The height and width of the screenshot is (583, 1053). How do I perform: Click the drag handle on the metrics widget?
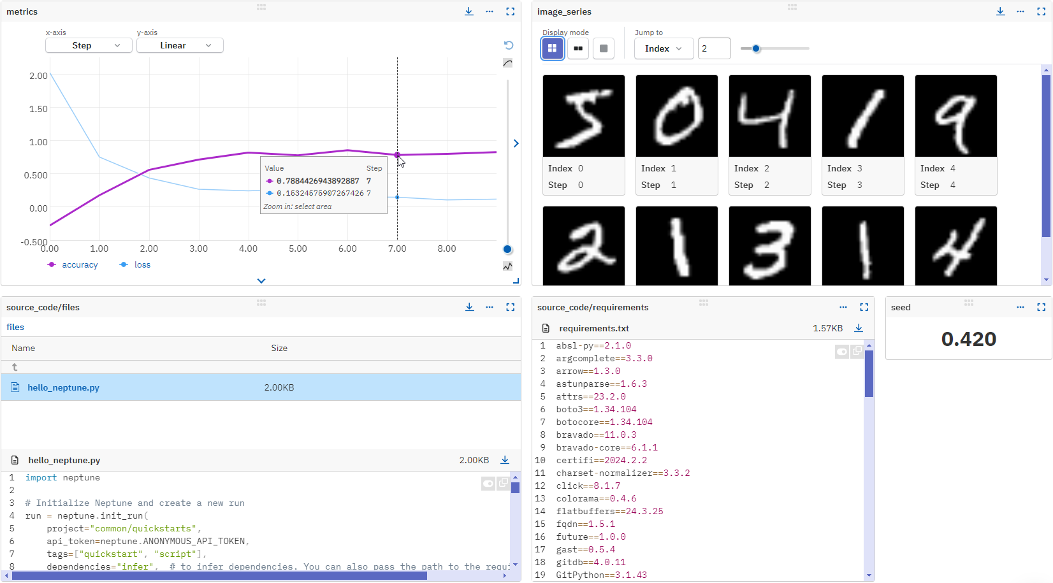[x=261, y=7]
